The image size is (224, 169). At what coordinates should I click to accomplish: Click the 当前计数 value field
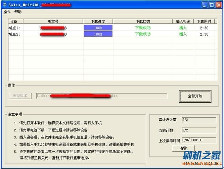[x=199, y=130]
